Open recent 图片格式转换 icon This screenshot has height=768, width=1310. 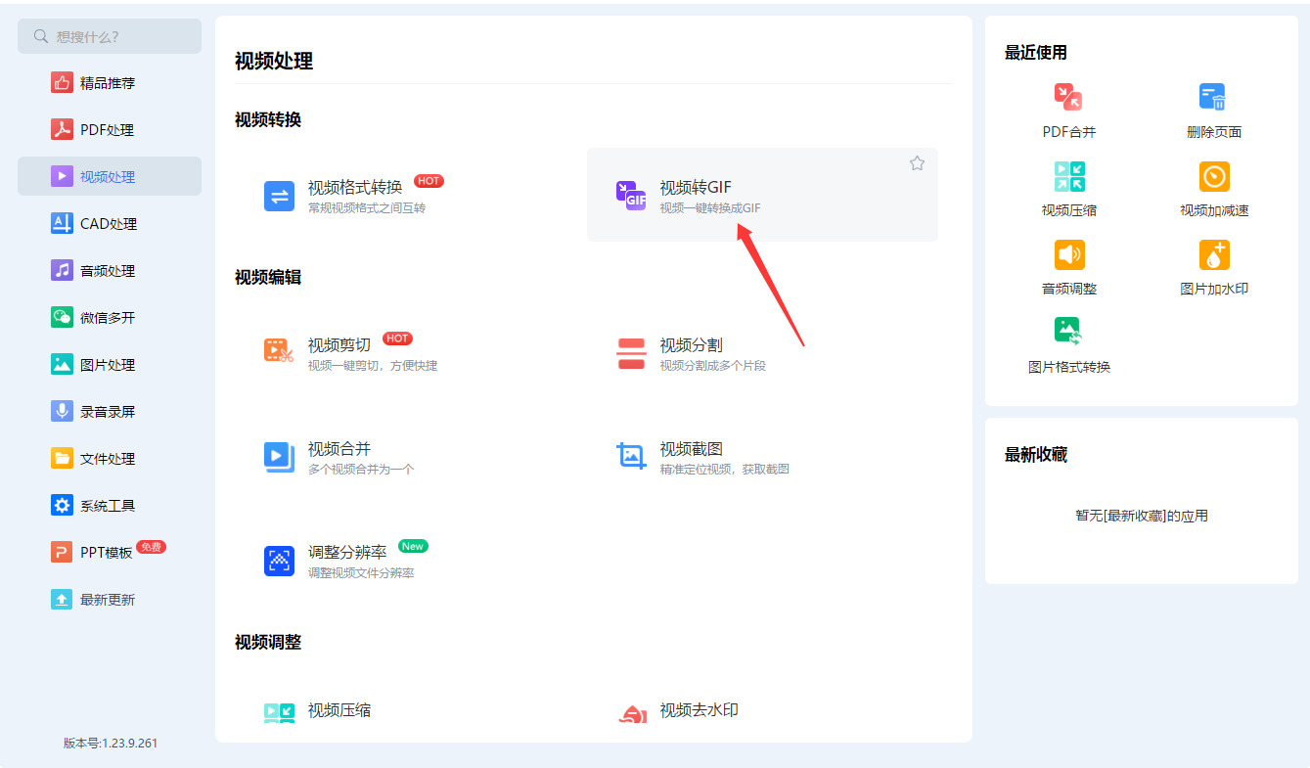pyautogui.click(x=1068, y=332)
